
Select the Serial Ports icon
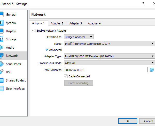click(1, 64)
